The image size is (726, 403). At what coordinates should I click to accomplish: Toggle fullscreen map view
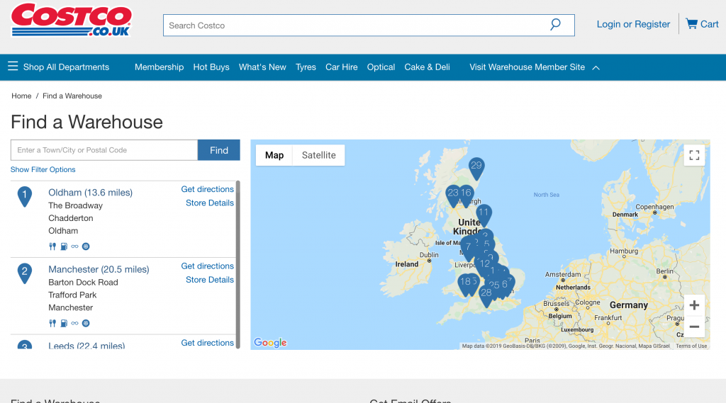pyautogui.click(x=694, y=155)
